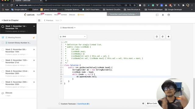
Task: Reset code with the refresh icon
Action: pyautogui.click(x=162, y=37)
